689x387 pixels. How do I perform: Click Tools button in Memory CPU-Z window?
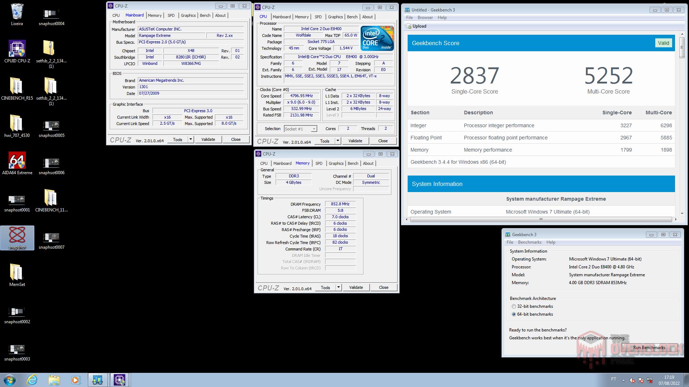pyautogui.click(x=325, y=287)
